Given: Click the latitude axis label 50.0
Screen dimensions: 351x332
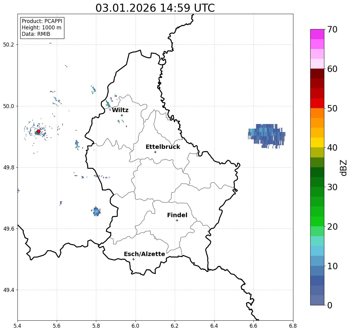Looking at the screenshot, I should [x=9, y=106].
